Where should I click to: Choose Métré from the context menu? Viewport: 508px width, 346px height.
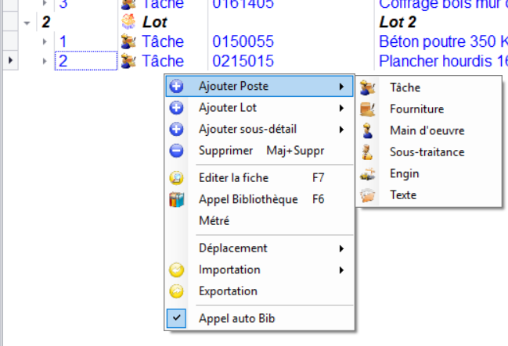click(214, 221)
